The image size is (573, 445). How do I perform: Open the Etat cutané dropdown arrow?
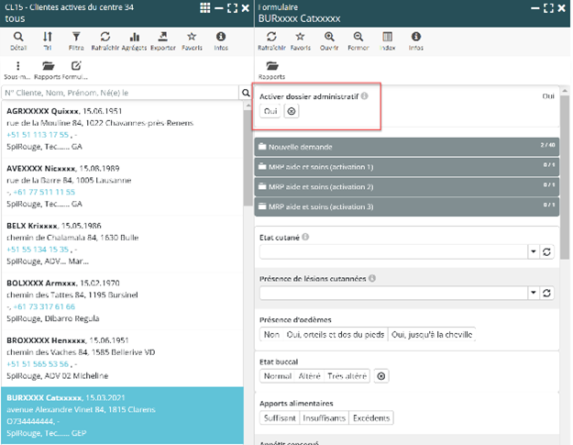533,251
